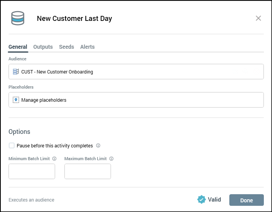
Task: Click the database activity icon in header
Action: 18,19
